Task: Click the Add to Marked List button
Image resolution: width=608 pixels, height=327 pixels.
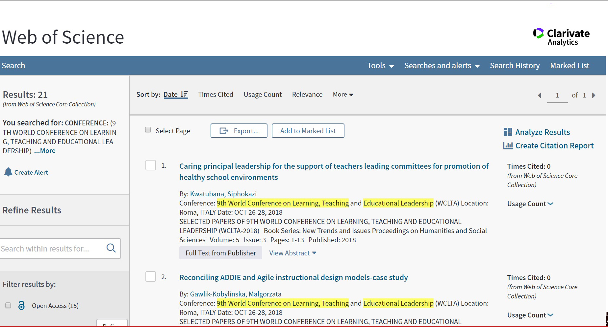Action: pyautogui.click(x=308, y=131)
